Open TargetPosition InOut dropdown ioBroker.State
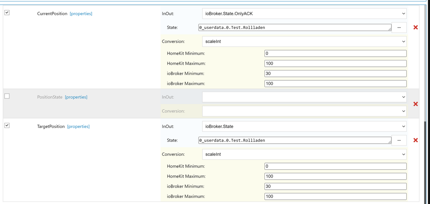Viewport: 430px width, 204px height. pyautogui.click(x=305, y=126)
